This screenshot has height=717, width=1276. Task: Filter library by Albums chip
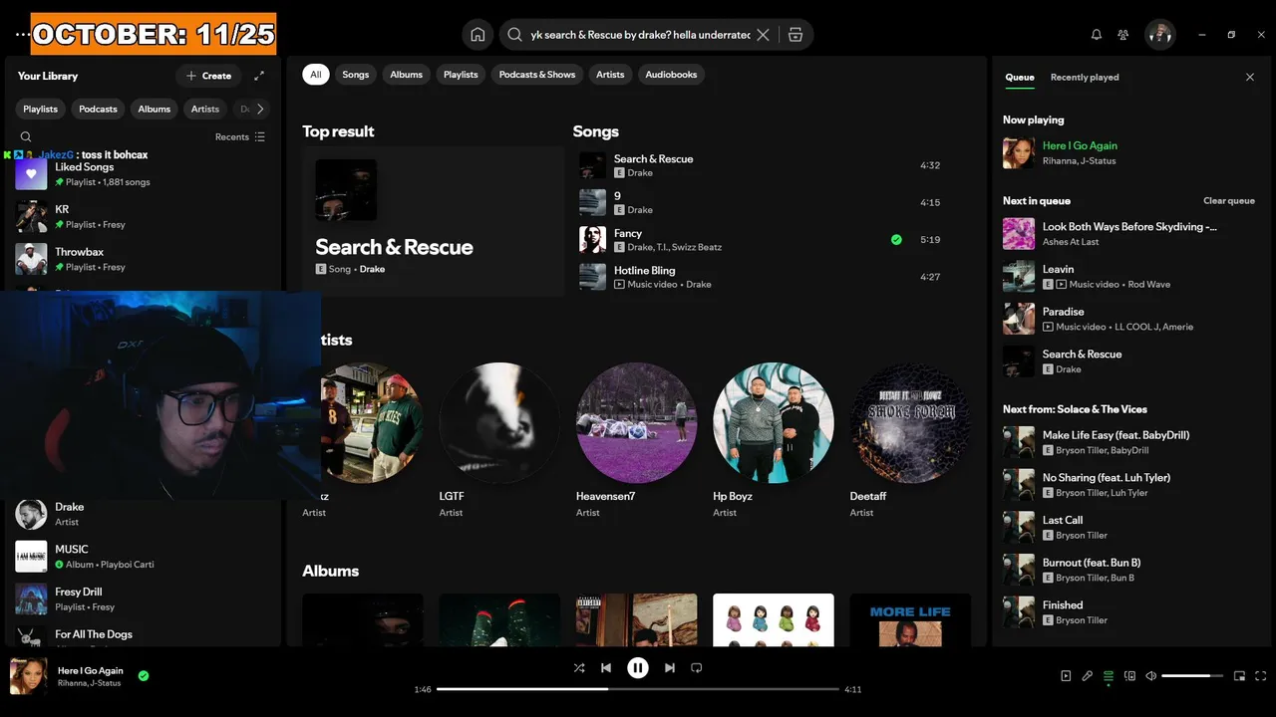pyautogui.click(x=155, y=110)
